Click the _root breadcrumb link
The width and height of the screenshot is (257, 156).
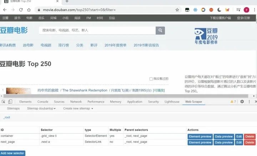(6, 118)
